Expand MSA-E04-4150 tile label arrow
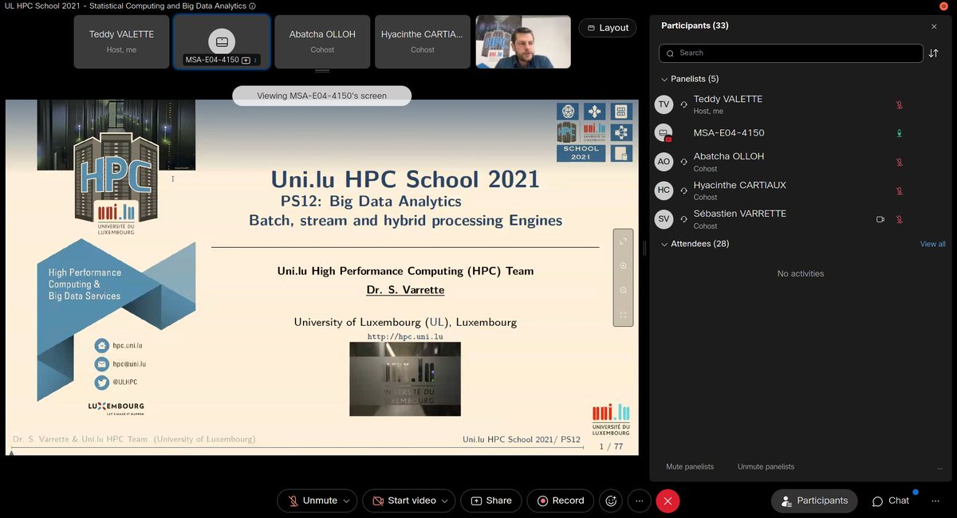The height and width of the screenshot is (518, 957). pos(255,60)
